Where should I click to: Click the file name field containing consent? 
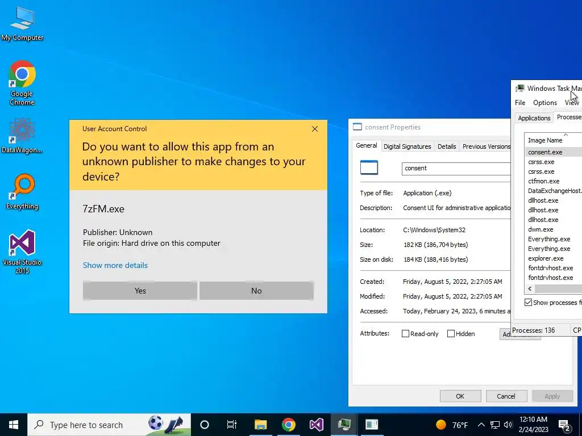tap(456, 168)
